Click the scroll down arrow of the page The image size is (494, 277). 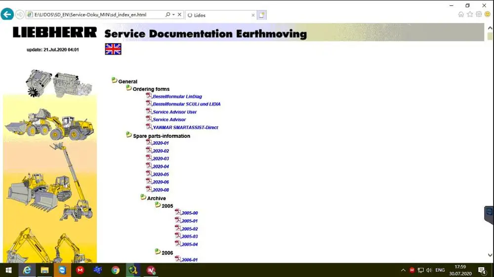point(490,255)
